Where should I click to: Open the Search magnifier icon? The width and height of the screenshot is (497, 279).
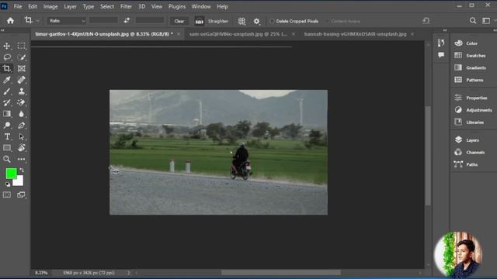pos(473,21)
